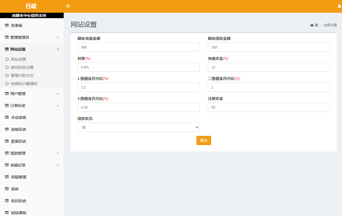Screen dimensions: 342x216
Task: Click the 短信通知 sidebar icon
Action: [x=6, y=213]
